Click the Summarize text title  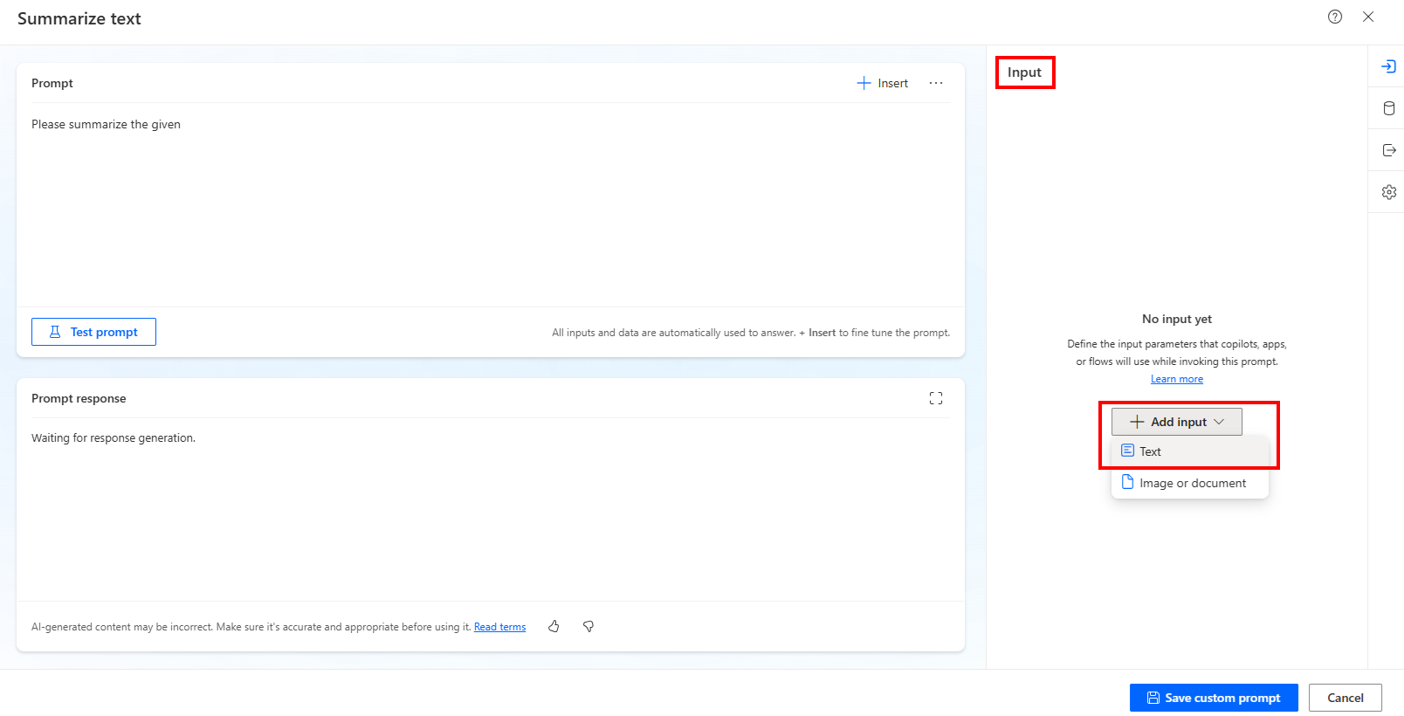[79, 18]
